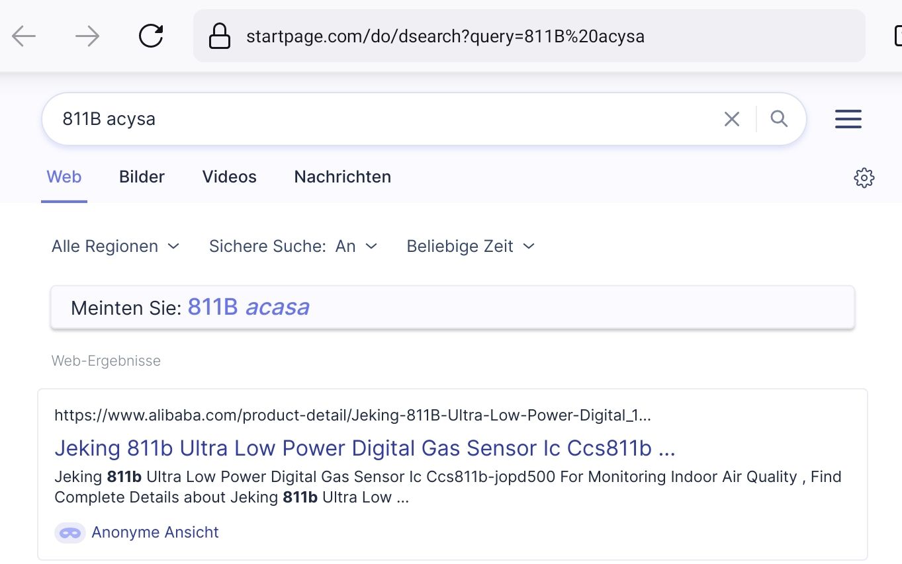Click the Alibaba result description snippet
The height and width of the screenshot is (564, 902).
448,487
